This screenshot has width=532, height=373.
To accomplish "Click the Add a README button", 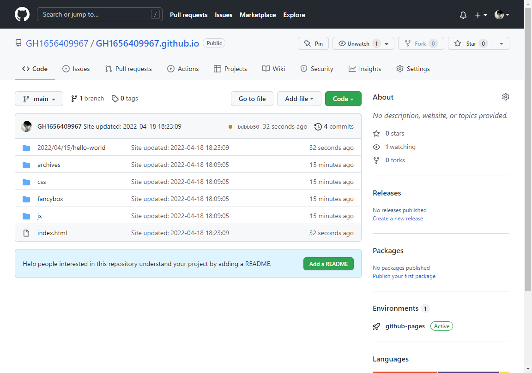I will 328,264.
